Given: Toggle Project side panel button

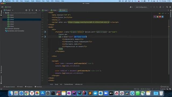Looking at the screenshot, I should coord(1,13).
